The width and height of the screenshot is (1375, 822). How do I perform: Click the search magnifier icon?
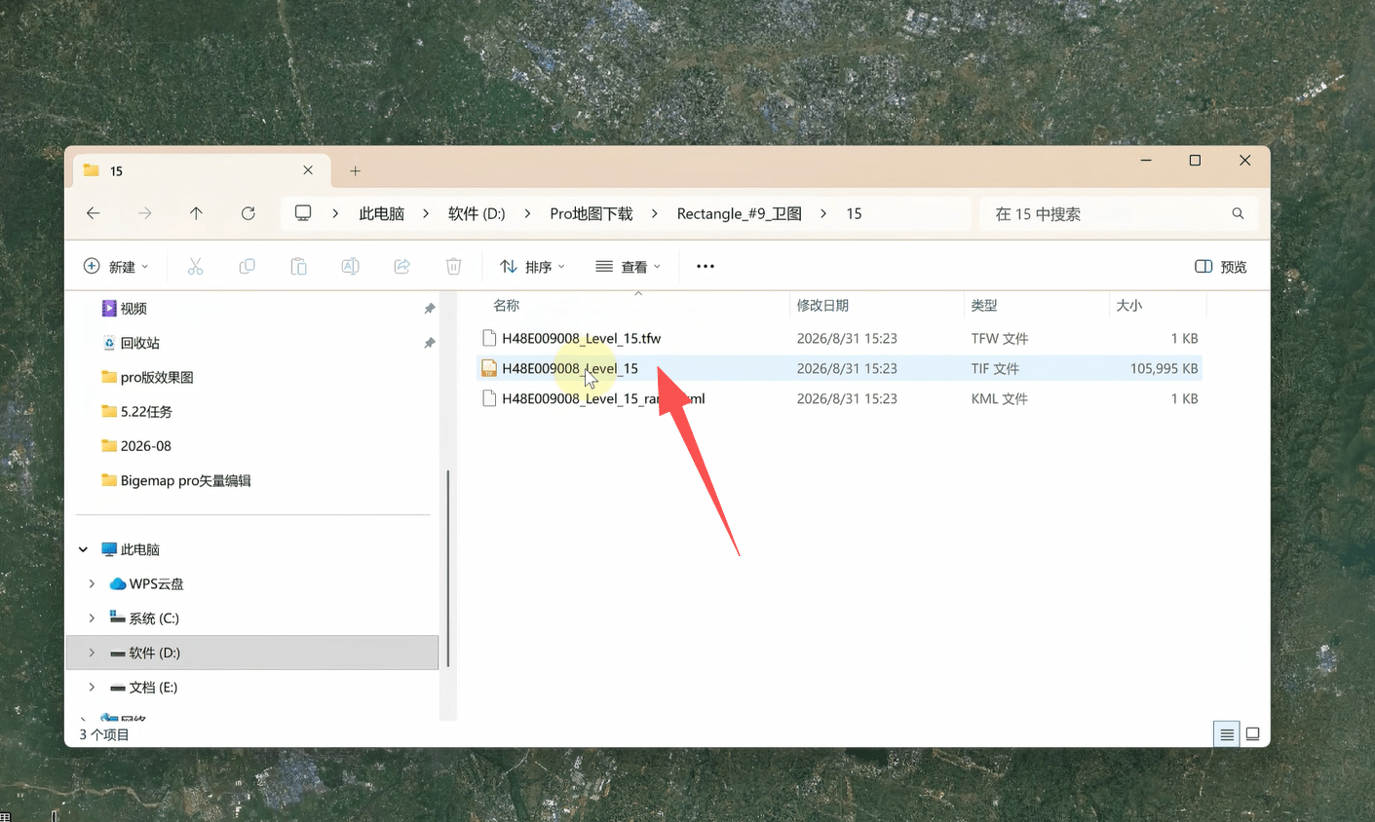point(1238,213)
